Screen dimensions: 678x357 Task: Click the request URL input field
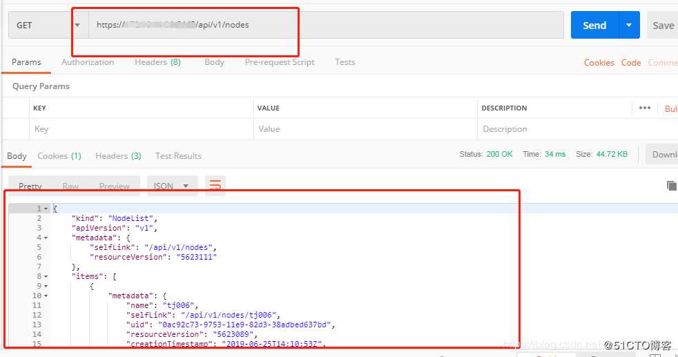[326, 25]
